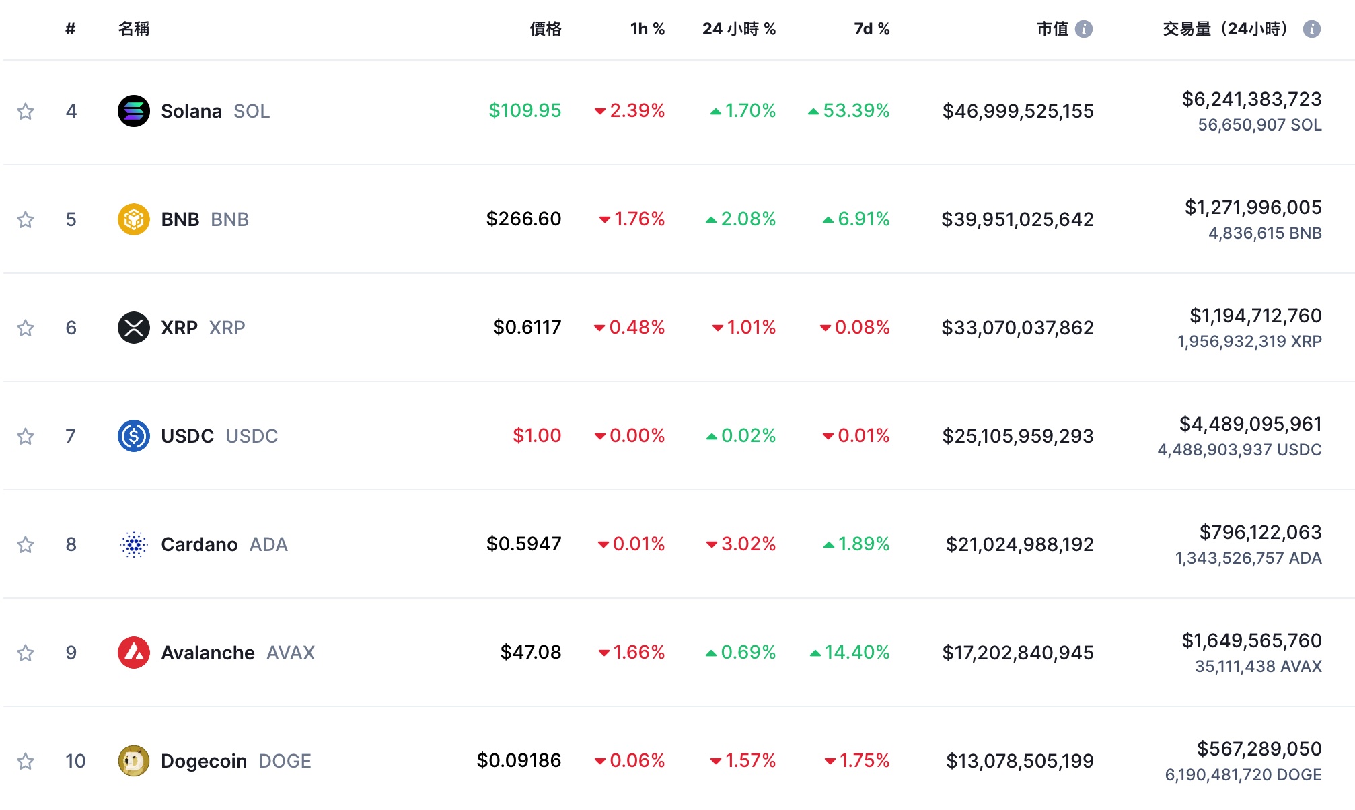Open the USDC coin page link
The width and height of the screenshot is (1355, 810).
(x=219, y=436)
